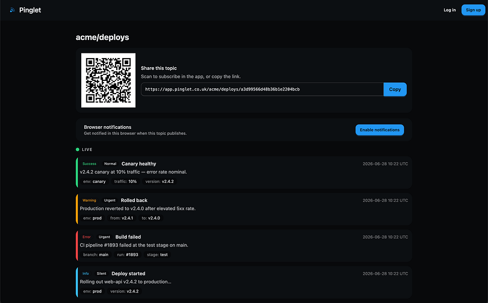Click the "Share this topic" heading
The width and height of the screenshot is (488, 303).
(x=159, y=68)
